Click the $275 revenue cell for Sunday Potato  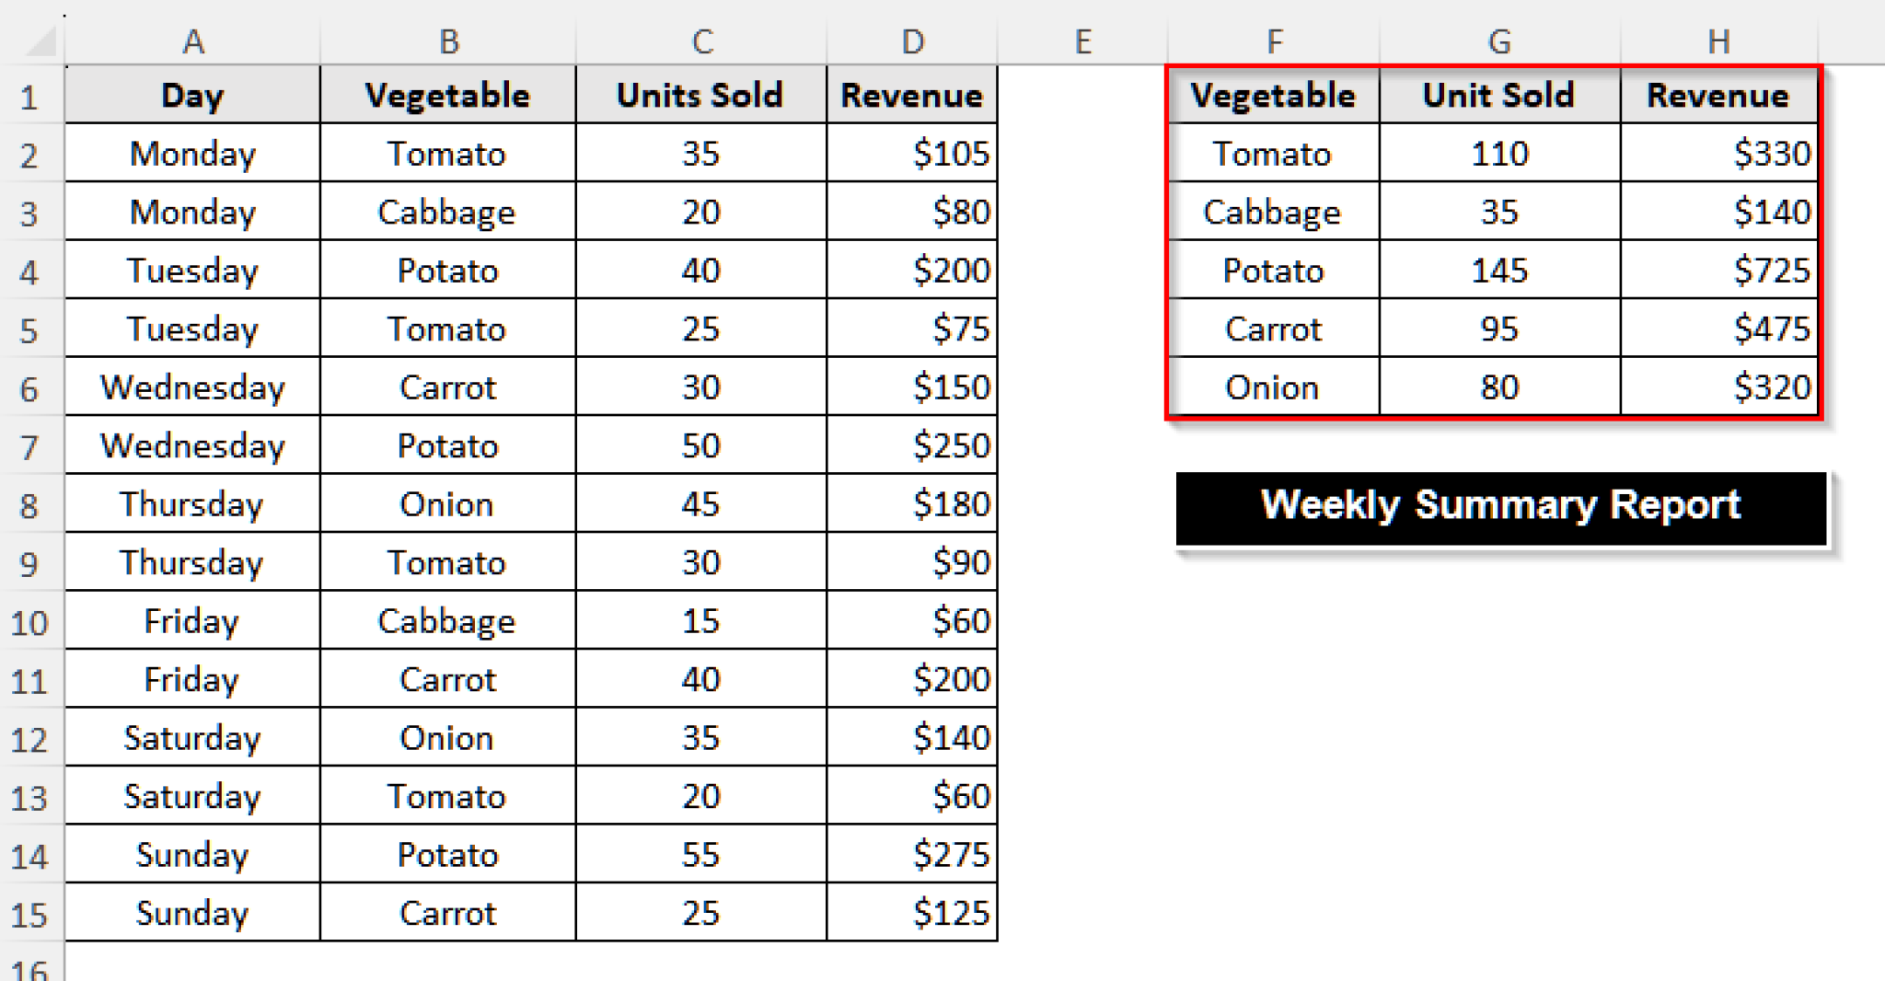pyautogui.click(x=912, y=854)
